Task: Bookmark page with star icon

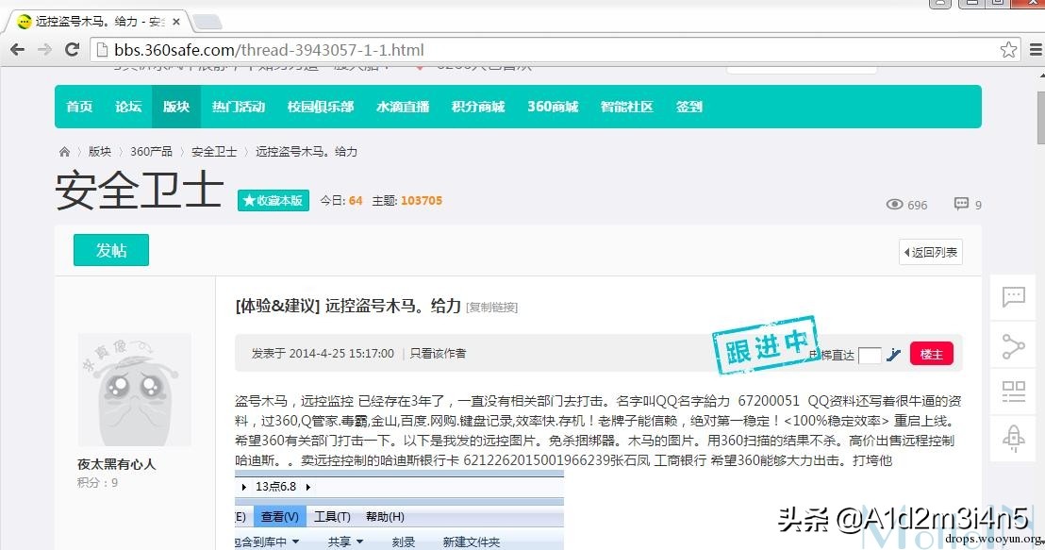Action: (x=1008, y=49)
